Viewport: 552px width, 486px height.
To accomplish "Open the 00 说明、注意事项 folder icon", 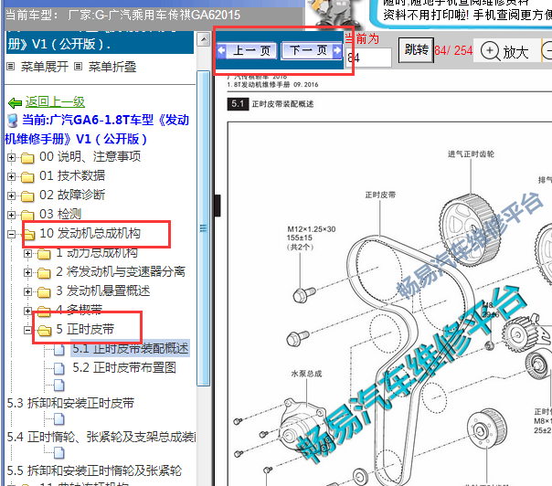I will coord(27,158).
